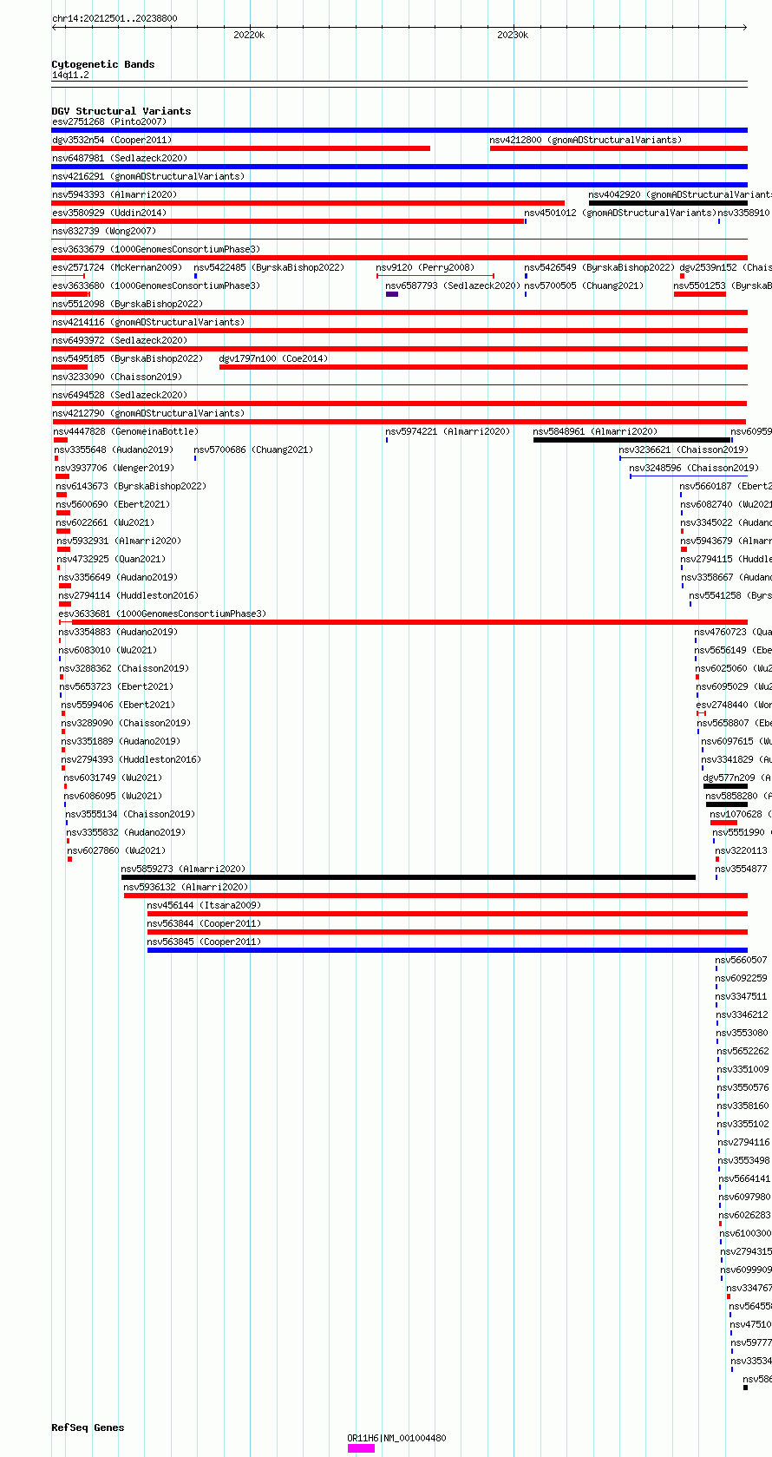Click the nsv4214116 (gnomADStructuralVariants) label

(x=148, y=322)
